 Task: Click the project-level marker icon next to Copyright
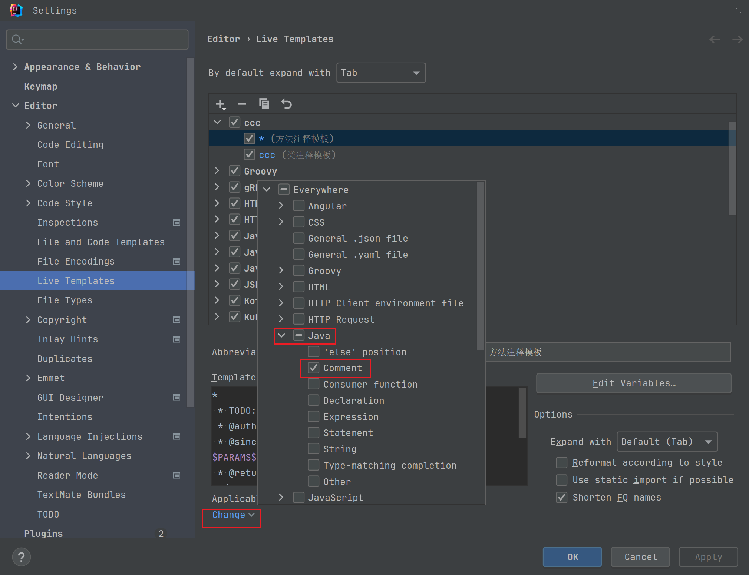(177, 320)
